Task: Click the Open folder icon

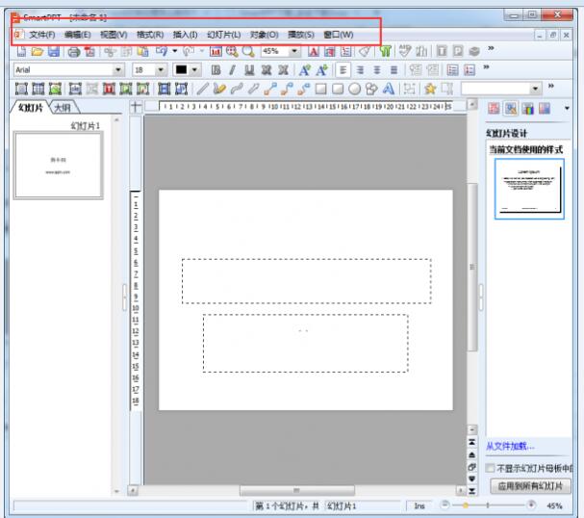Action: point(37,51)
